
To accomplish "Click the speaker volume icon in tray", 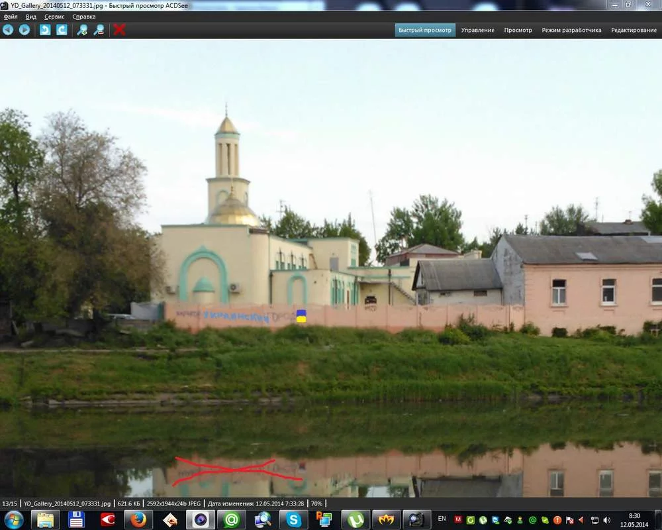I will tap(607, 519).
